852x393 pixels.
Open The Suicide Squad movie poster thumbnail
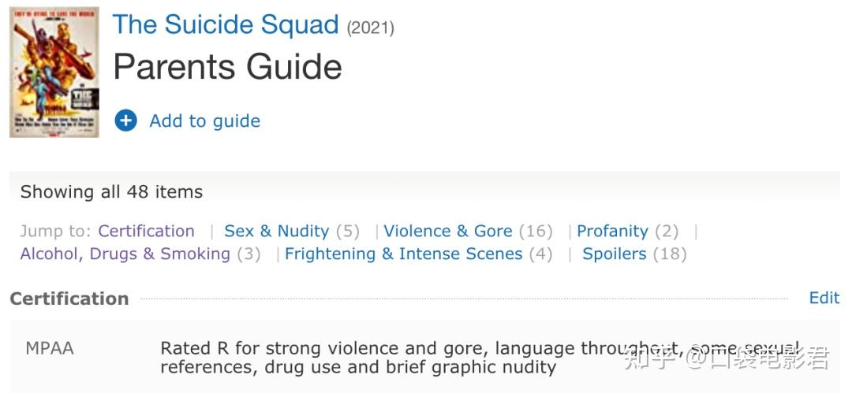[x=54, y=72]
